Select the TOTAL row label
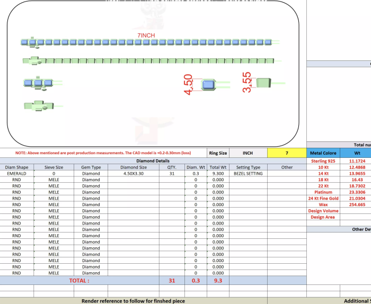 click(79, 280)
